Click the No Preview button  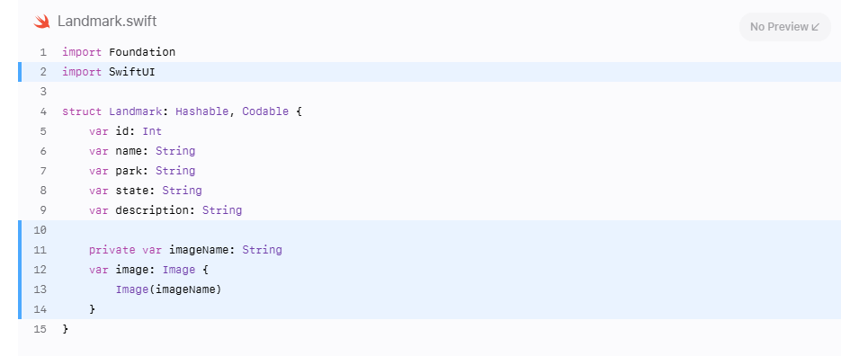point(784,27)
